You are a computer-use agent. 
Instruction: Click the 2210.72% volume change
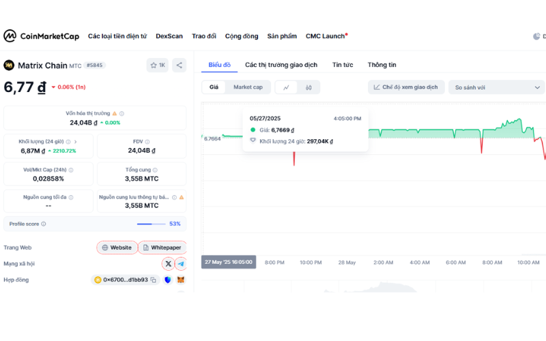tap(62, 151)
